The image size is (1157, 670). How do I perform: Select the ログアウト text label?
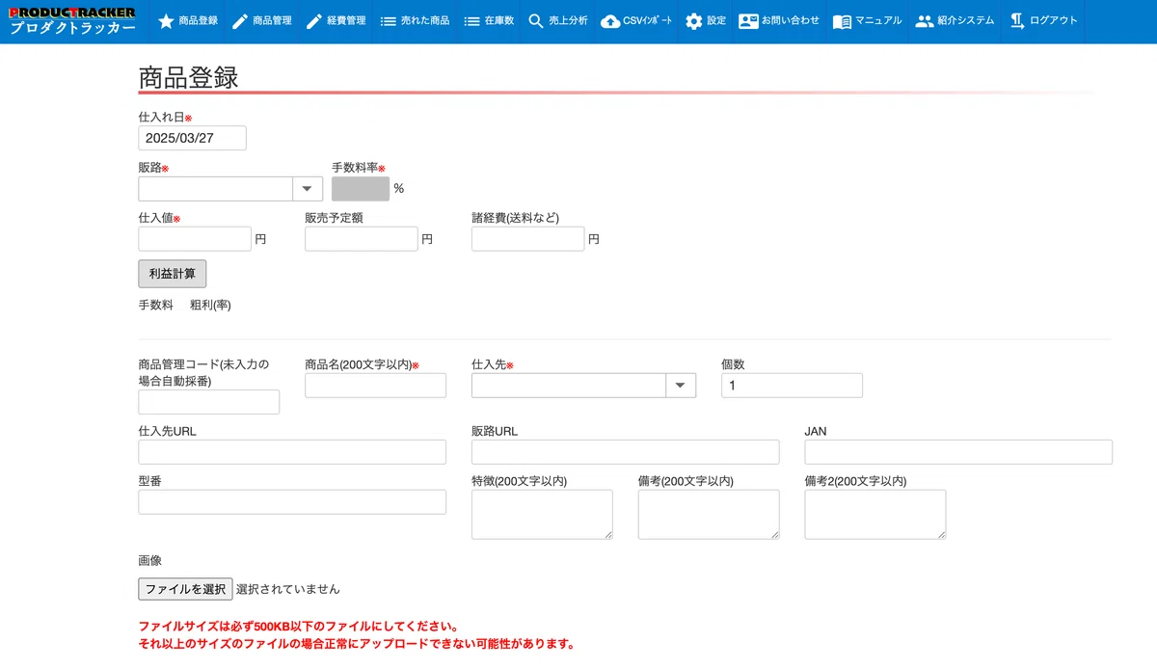click(x=1054, y=21)
